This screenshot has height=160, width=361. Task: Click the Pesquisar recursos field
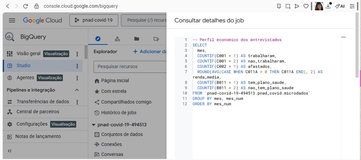[130, 67]
